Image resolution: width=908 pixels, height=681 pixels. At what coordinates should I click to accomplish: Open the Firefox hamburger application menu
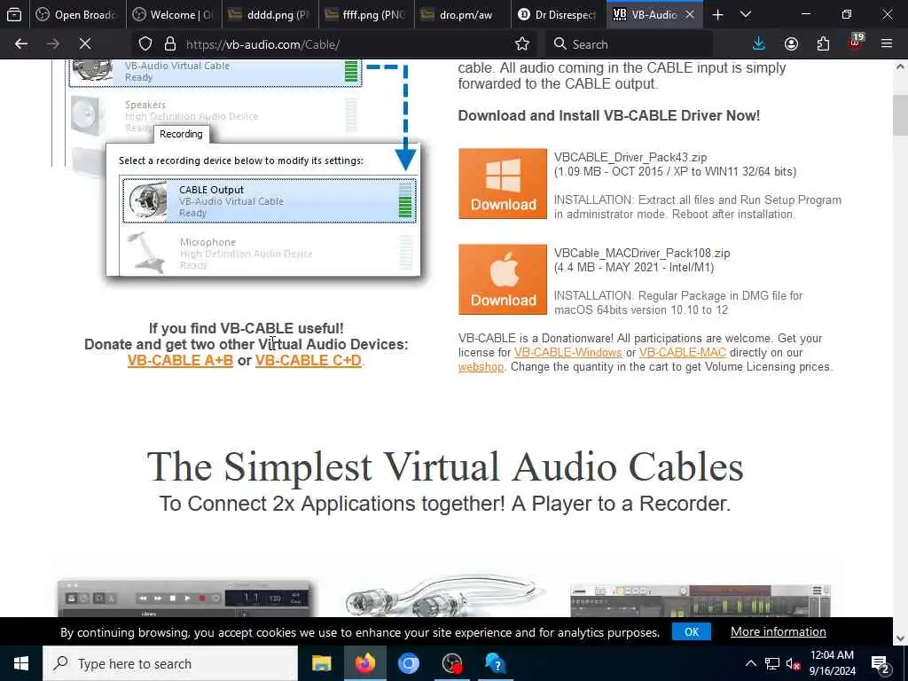coord(887,44)
